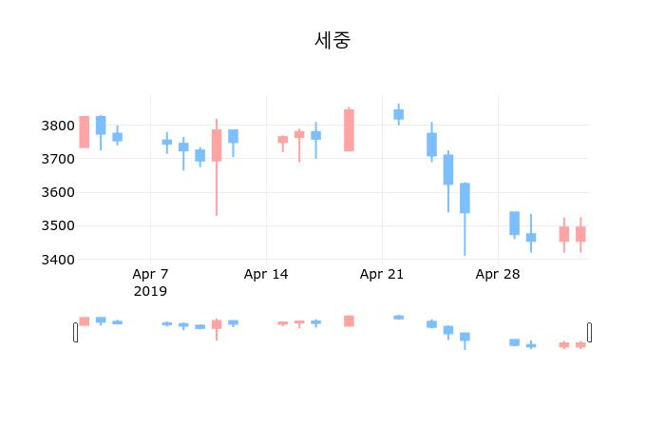The image size is (665, 428).
Task: Click the chart title 세중
Action: [332, 40]
